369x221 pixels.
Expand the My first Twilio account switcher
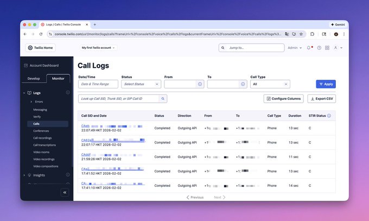click(x=98, y=48)
